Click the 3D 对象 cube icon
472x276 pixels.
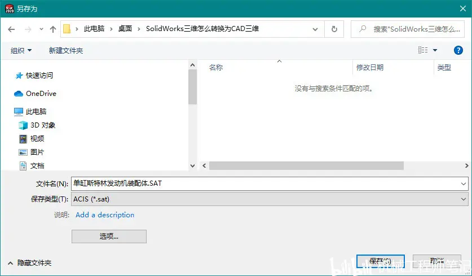click(x=23, y=125)
